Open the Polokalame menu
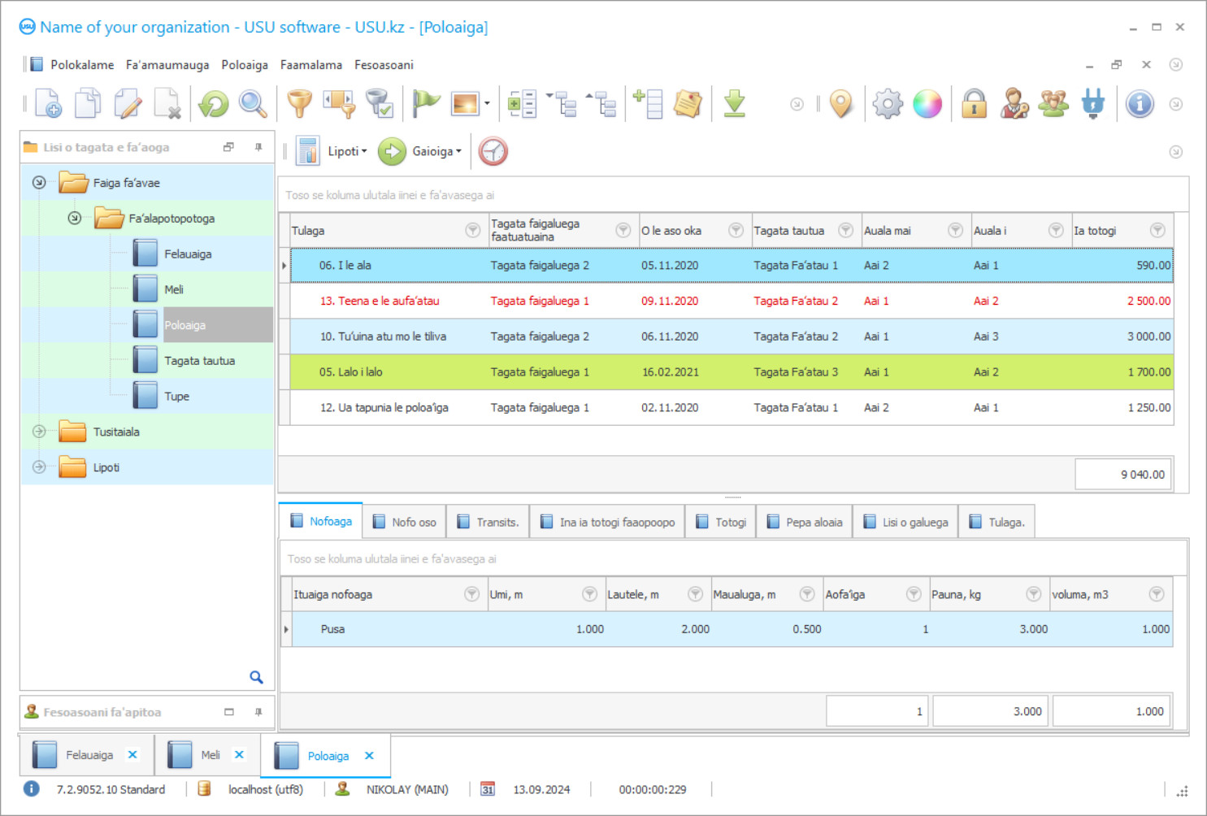This screenshot has width=1207, height=816. [82, 64]
